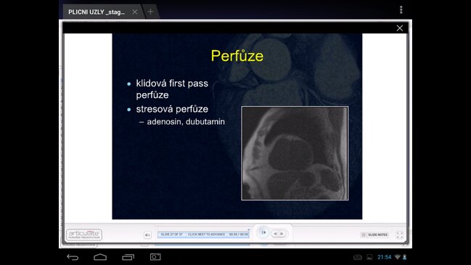Click the play/pause button in player
Screen dimensions: 471x265
coord(263,232)
